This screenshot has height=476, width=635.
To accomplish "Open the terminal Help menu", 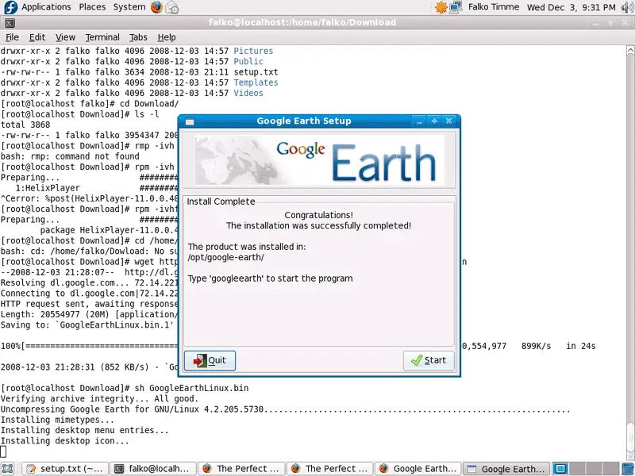I will (x=167, y=37).
